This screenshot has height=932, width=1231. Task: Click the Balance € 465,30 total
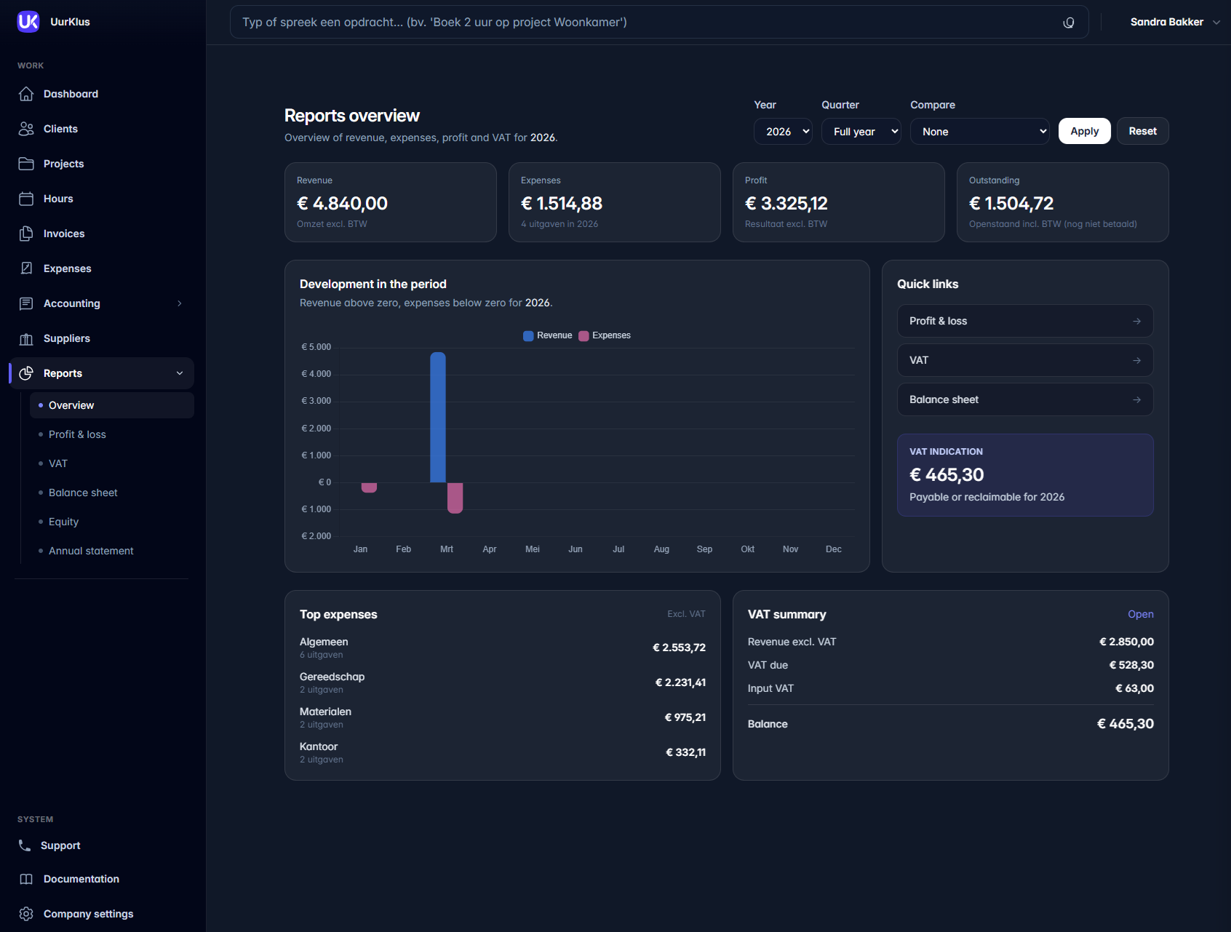1126,724
